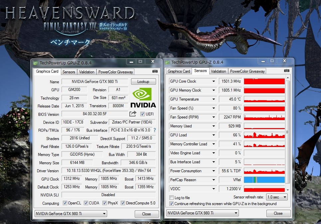Viewport: 321px width, 224px height.
Task: Switch to Validation tab in left window
Action: (x=86, y=72)
